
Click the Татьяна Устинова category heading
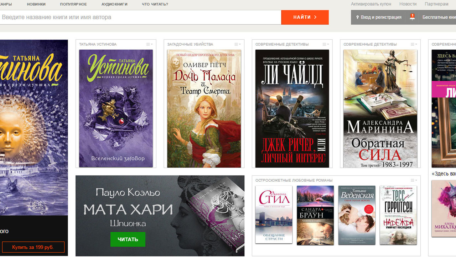[98, 44]
